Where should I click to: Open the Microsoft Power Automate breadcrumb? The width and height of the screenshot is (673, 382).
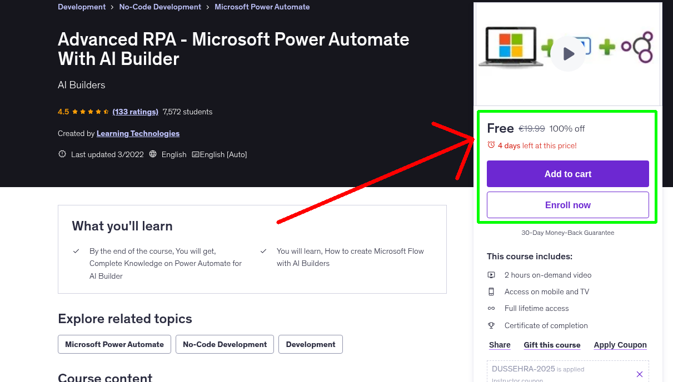pos(262,7)
